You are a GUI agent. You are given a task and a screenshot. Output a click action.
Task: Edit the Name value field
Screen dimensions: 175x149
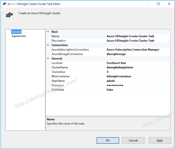pyautogui.click(x=138, y=36)
